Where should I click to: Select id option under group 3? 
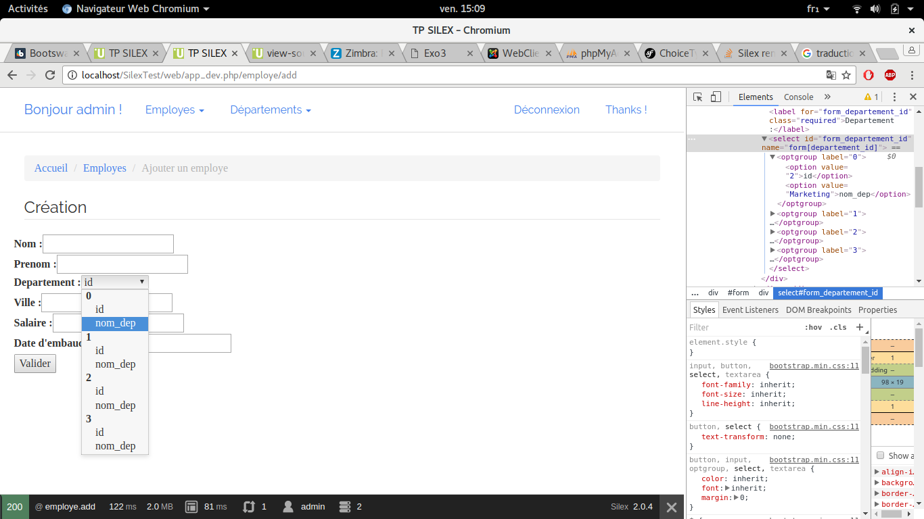(x=115, y=432)
